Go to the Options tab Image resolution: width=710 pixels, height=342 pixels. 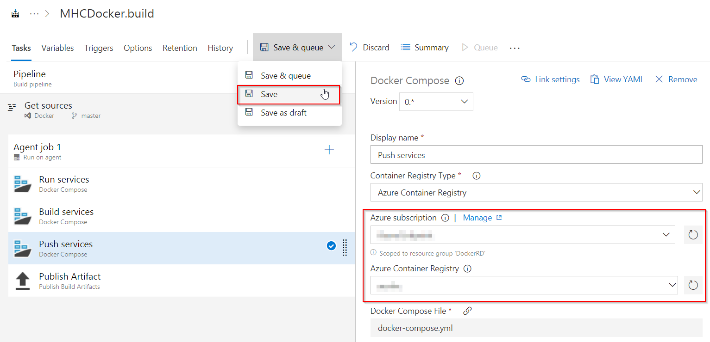tap(138, 48)
